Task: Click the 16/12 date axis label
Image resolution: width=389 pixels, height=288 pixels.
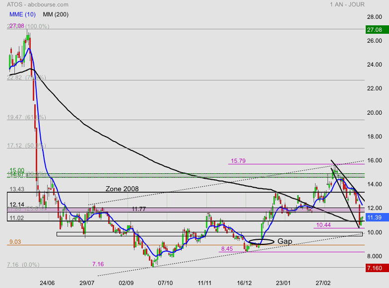Action: (244, 283)
